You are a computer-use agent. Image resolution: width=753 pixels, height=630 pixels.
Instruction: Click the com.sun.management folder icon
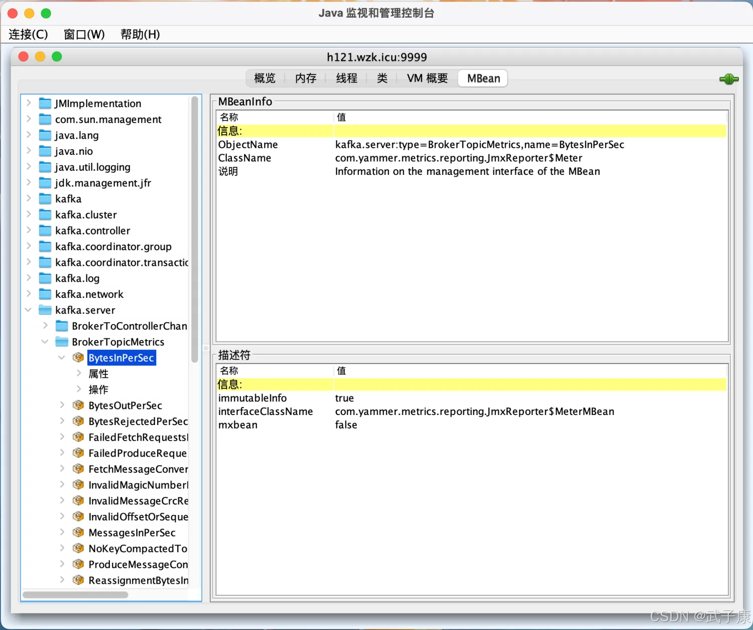pyautogui.click(x=45, y=120)
